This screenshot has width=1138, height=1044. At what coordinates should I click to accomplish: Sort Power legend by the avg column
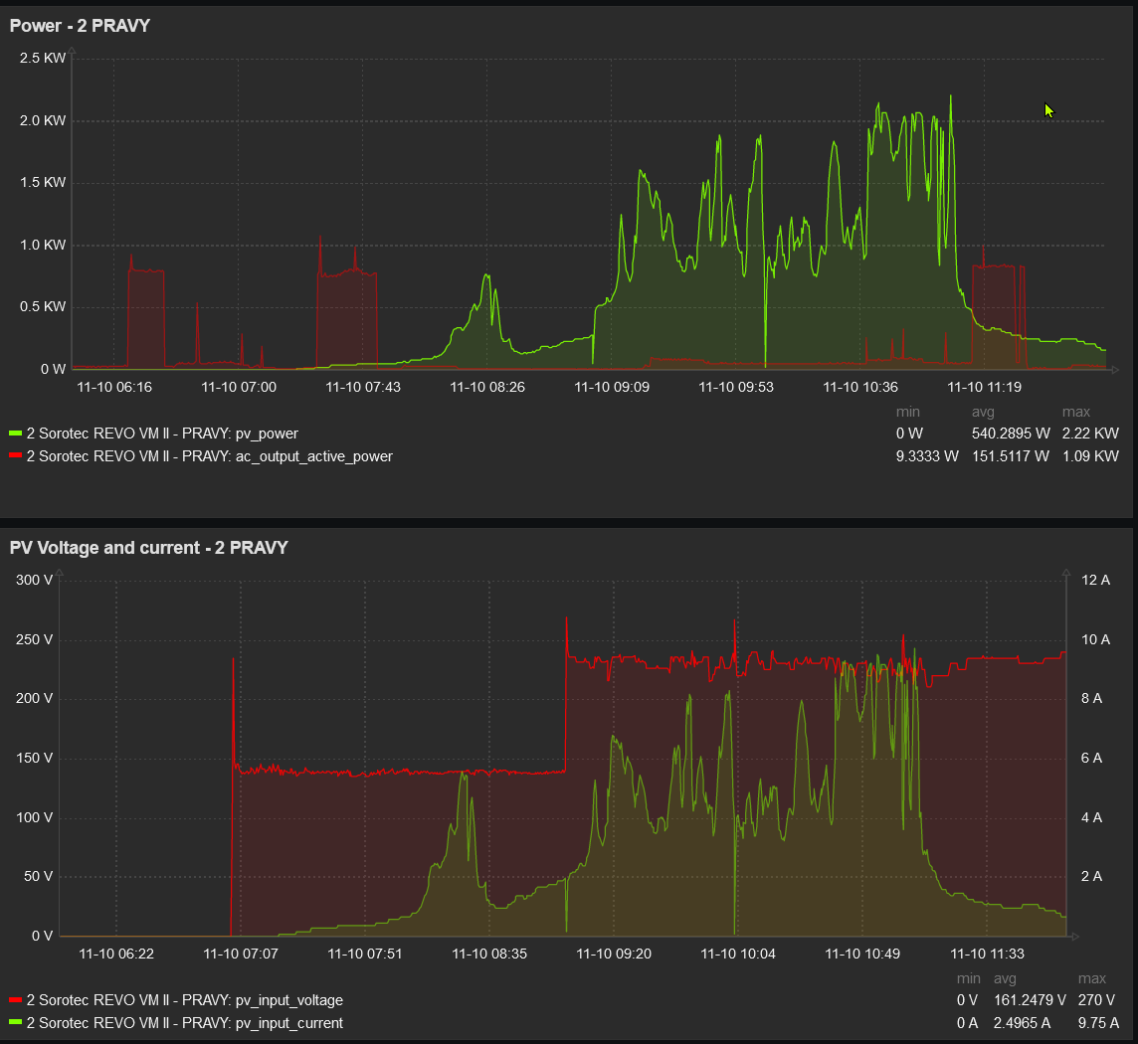pyautogui.click(x=983, y=412)
